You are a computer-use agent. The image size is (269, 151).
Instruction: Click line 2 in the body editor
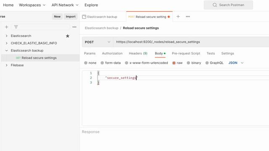(184, 78)
